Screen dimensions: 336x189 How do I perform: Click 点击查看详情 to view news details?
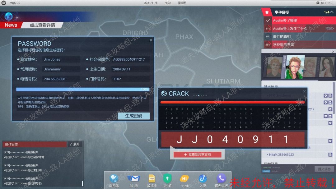tap(42, 25)
